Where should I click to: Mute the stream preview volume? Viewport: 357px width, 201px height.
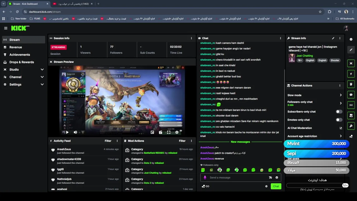coord(75,132)
